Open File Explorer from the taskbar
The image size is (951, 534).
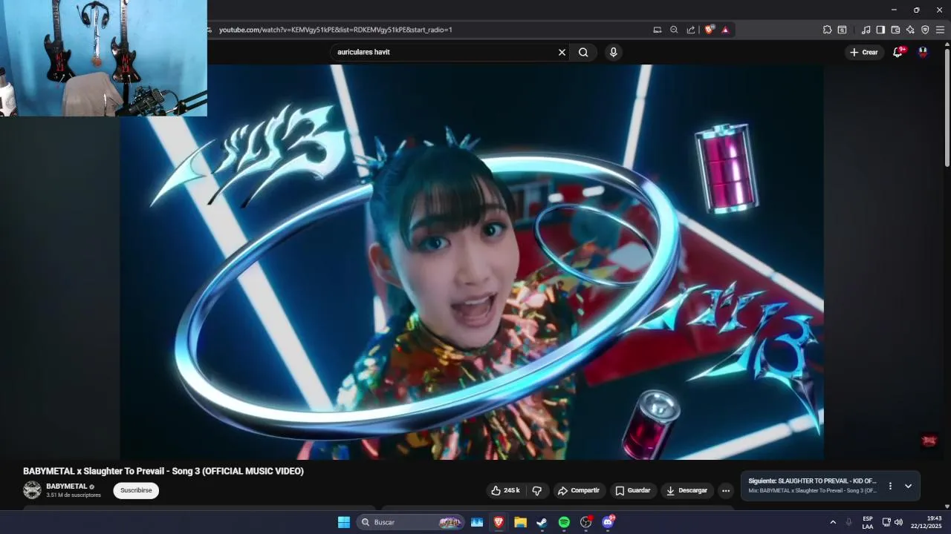tap(520, 522)
